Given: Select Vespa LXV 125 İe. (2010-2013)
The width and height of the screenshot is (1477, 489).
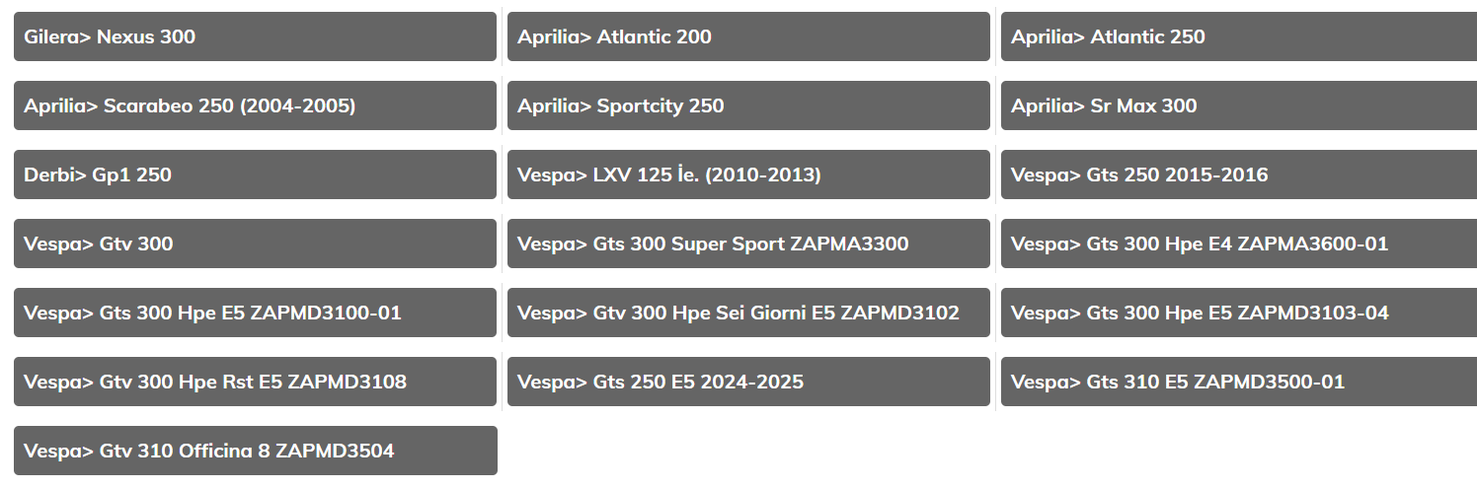Looking at the screenshot, I should [748, 175].
